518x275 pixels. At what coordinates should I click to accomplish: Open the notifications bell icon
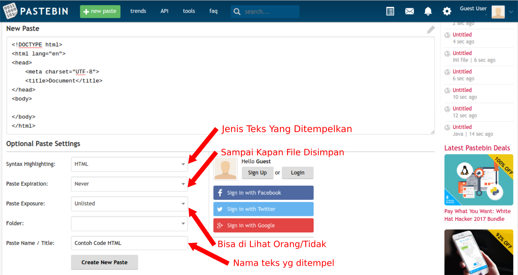(x=428, y=11)
